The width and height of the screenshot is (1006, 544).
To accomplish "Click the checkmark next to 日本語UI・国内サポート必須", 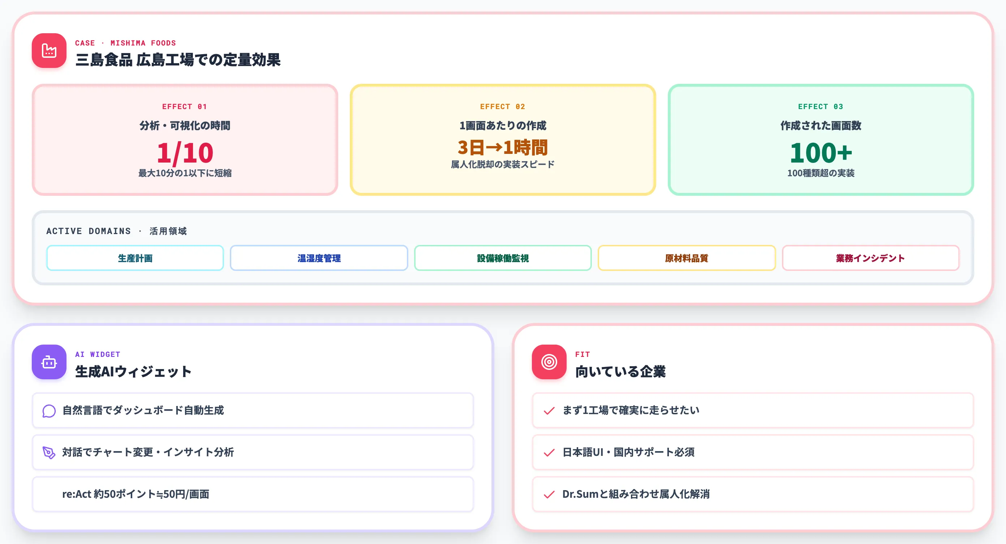I will point(549,453).
